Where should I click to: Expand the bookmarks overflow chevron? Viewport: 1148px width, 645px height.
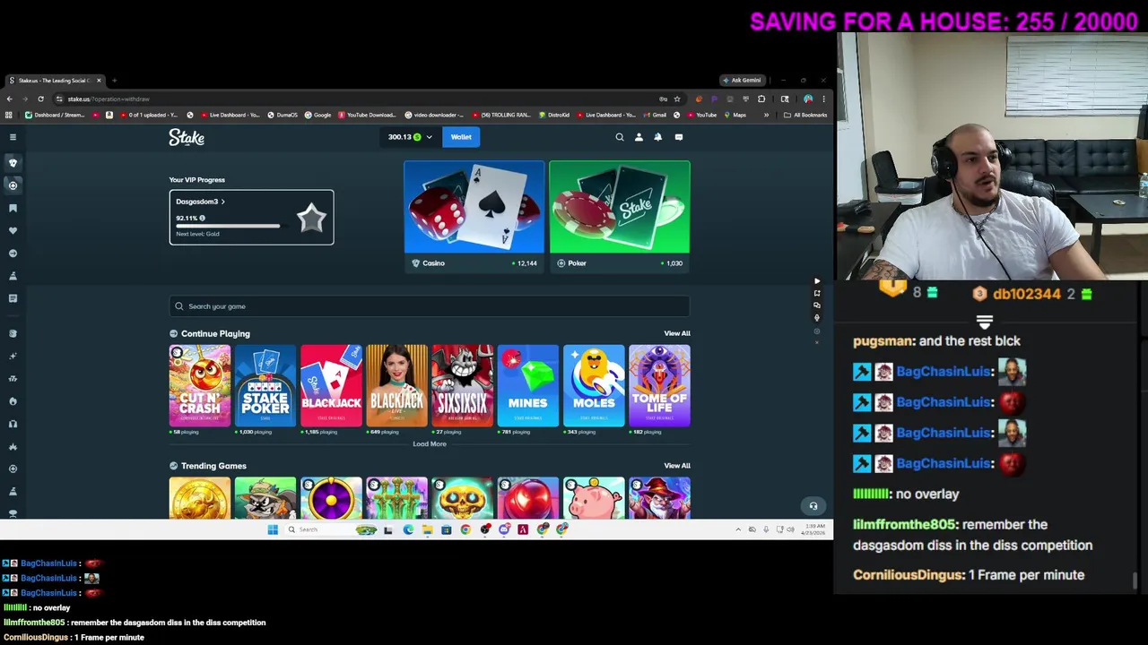click(x=766, y=115)
